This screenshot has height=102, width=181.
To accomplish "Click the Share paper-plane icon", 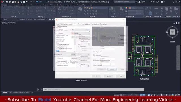I will (x=37, y=2).
